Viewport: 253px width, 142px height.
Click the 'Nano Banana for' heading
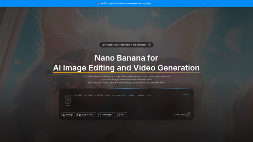click(126, 58)
